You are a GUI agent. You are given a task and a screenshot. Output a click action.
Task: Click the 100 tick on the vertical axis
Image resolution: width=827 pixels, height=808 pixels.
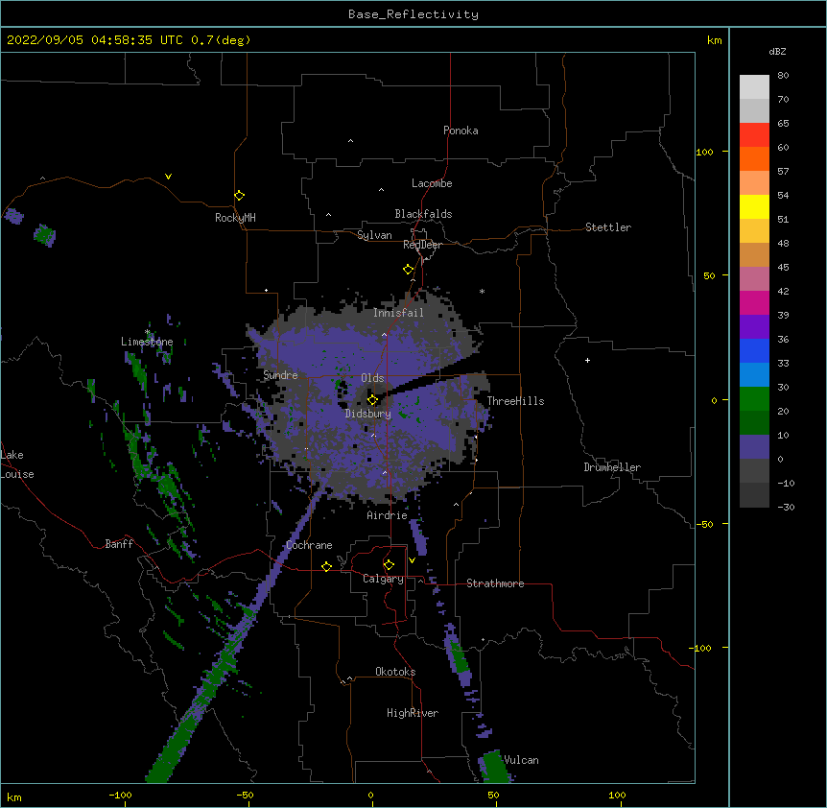pos(704,152)
